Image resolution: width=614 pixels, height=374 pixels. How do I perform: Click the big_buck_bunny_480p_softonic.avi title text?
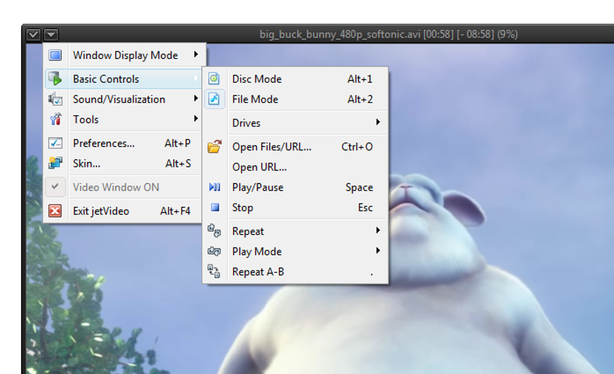point(340,34)
